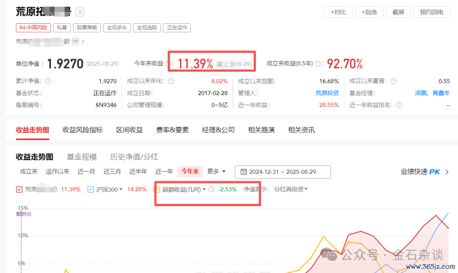Click the 份 share-class icon under the title
The image size is (458, 273).
coord(75,42)
